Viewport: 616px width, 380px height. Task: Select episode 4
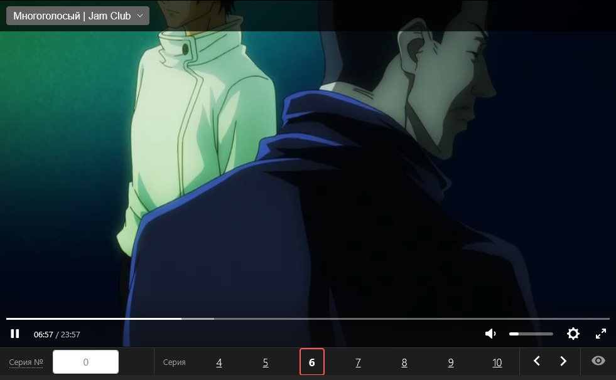point(219,362)
